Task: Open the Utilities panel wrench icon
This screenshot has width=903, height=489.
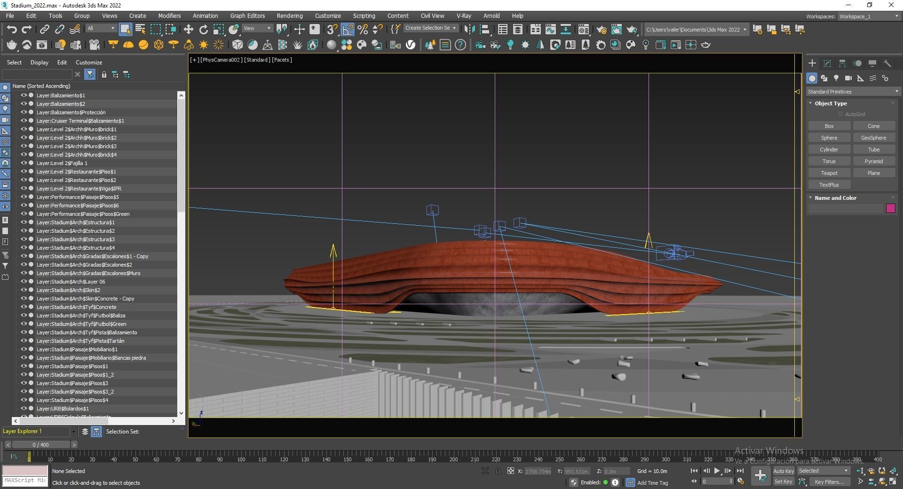Action: (887, 63)
